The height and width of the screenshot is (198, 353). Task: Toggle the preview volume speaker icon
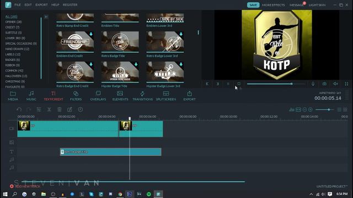click(335, 84)
